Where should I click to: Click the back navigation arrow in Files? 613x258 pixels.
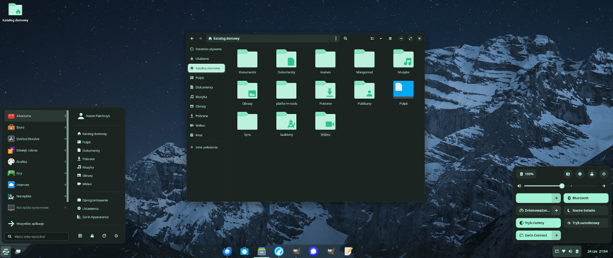pyautogui.click(x=192, y=38)
